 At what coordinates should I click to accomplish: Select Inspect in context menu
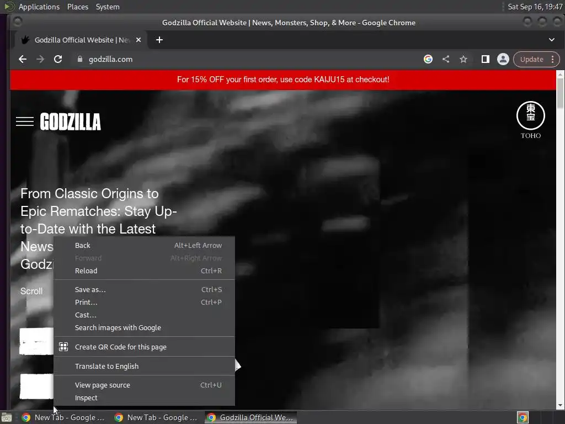tap(144, 397)
